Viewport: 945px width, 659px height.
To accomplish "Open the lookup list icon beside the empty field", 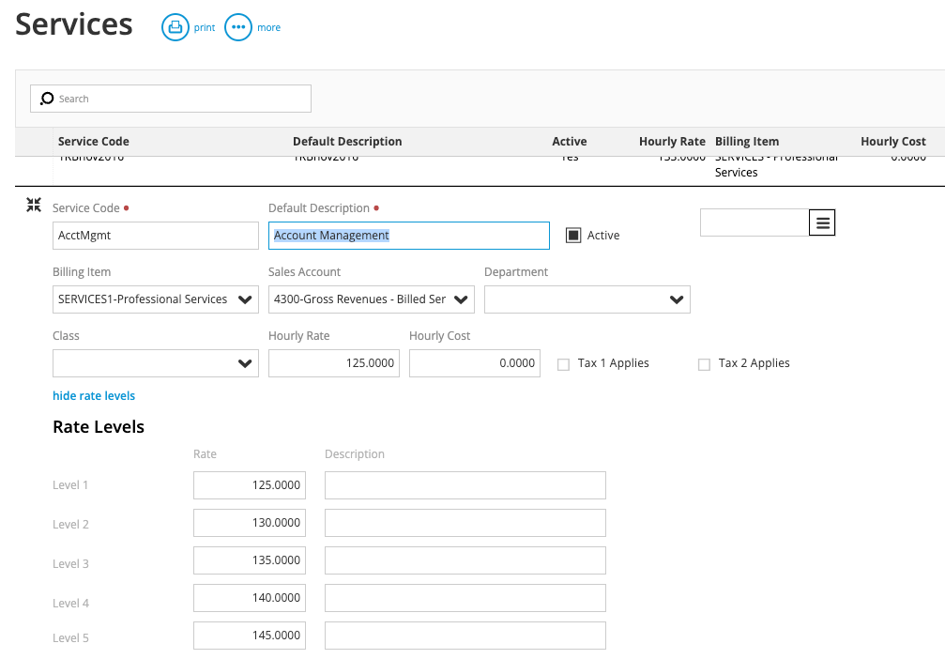I will point(822,222).
